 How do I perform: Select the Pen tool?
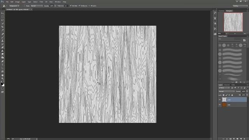click(x=2, y=61)
